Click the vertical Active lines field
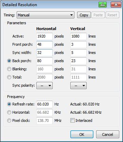Viewport: 123px width, 142px height. (78, 36)
